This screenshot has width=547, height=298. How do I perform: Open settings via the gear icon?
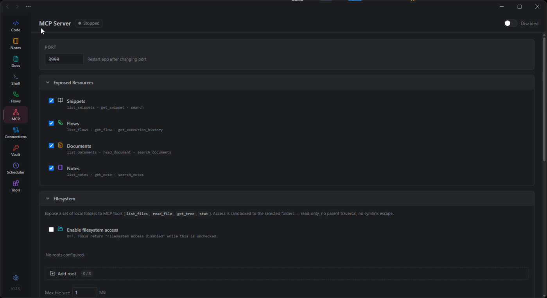click(x=16, y=278)
